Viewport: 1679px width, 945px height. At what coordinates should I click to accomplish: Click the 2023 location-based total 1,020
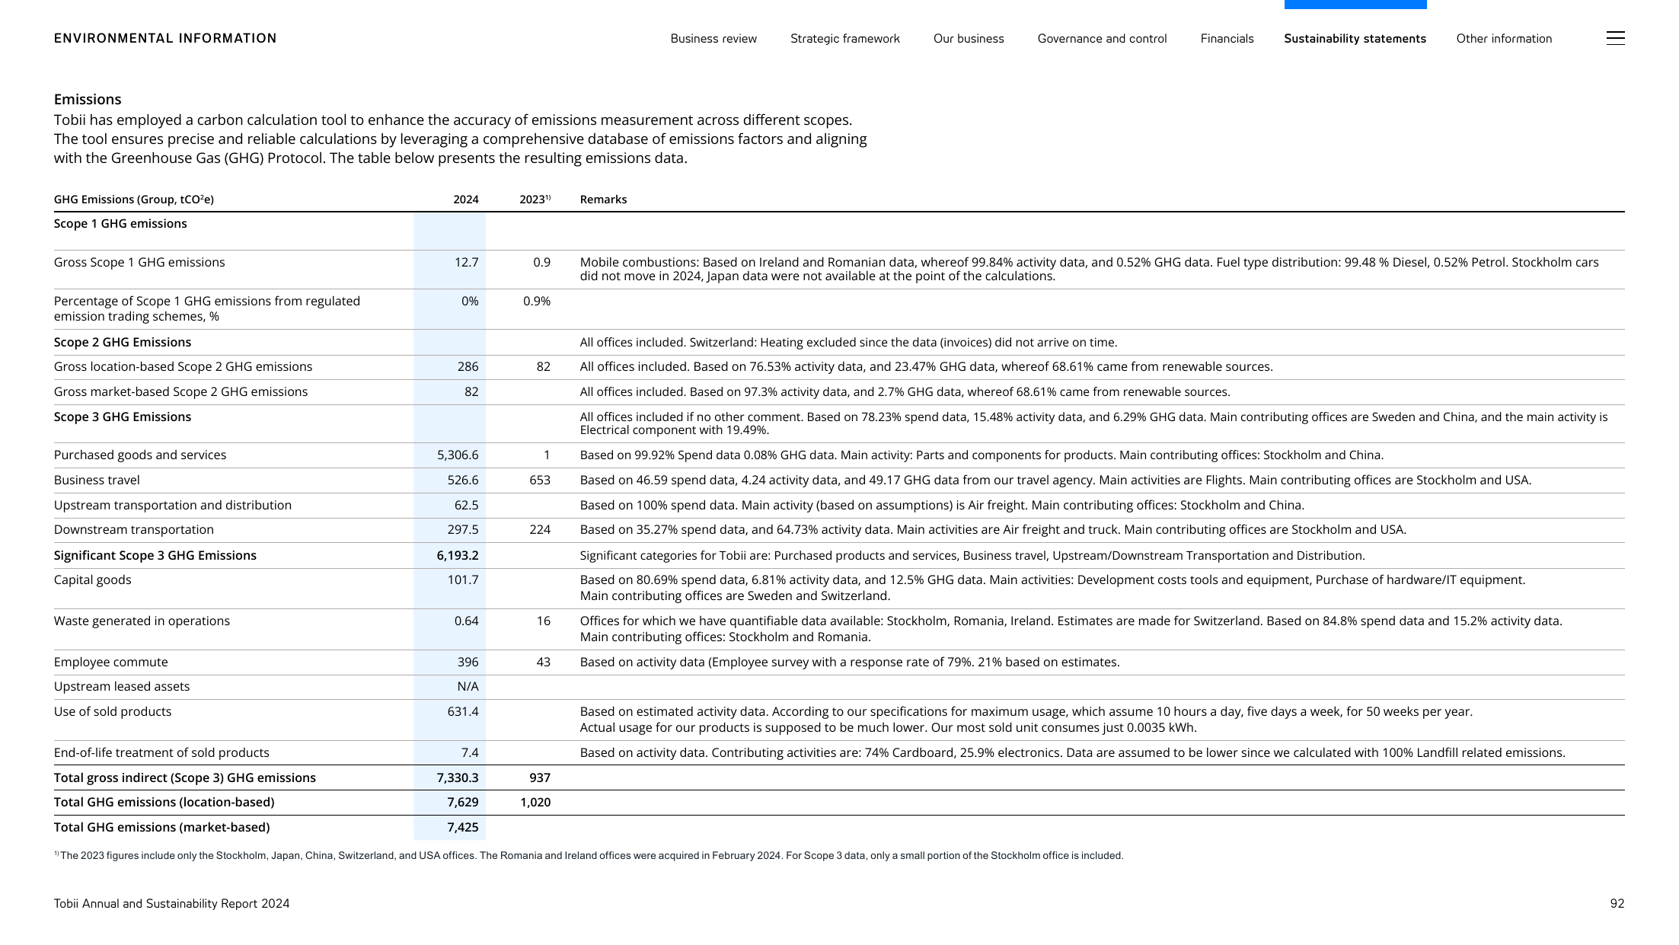point(535,803)
